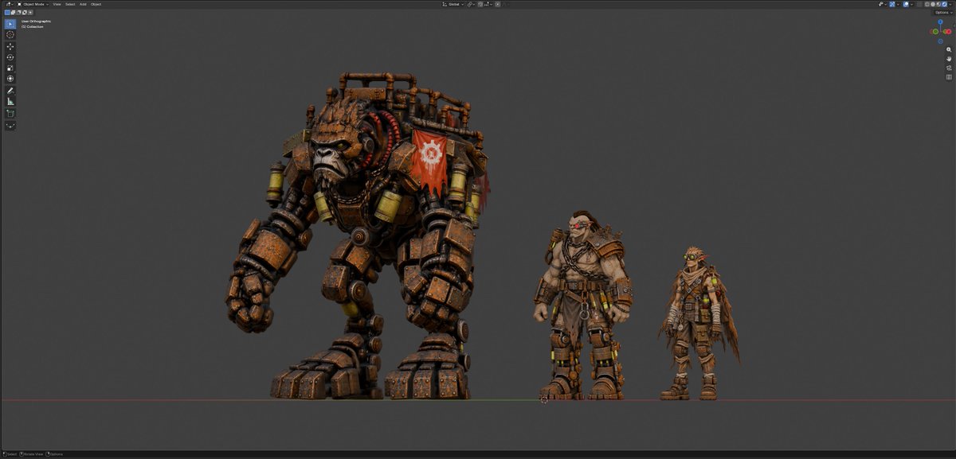Click the middle armored brute character model
Viewport: 956px width, 459px height.
(584, 306)
